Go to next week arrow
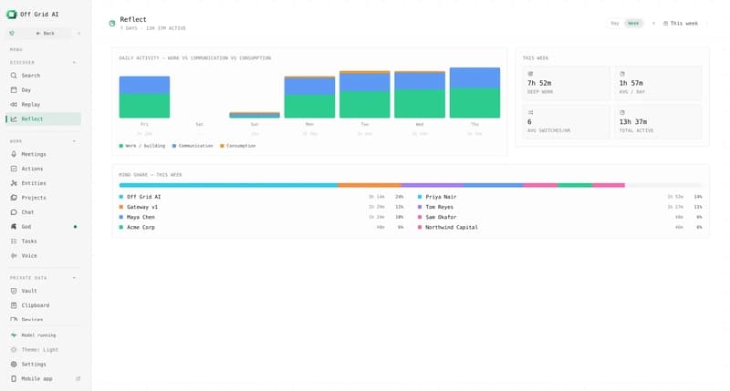 coord(708,24)
